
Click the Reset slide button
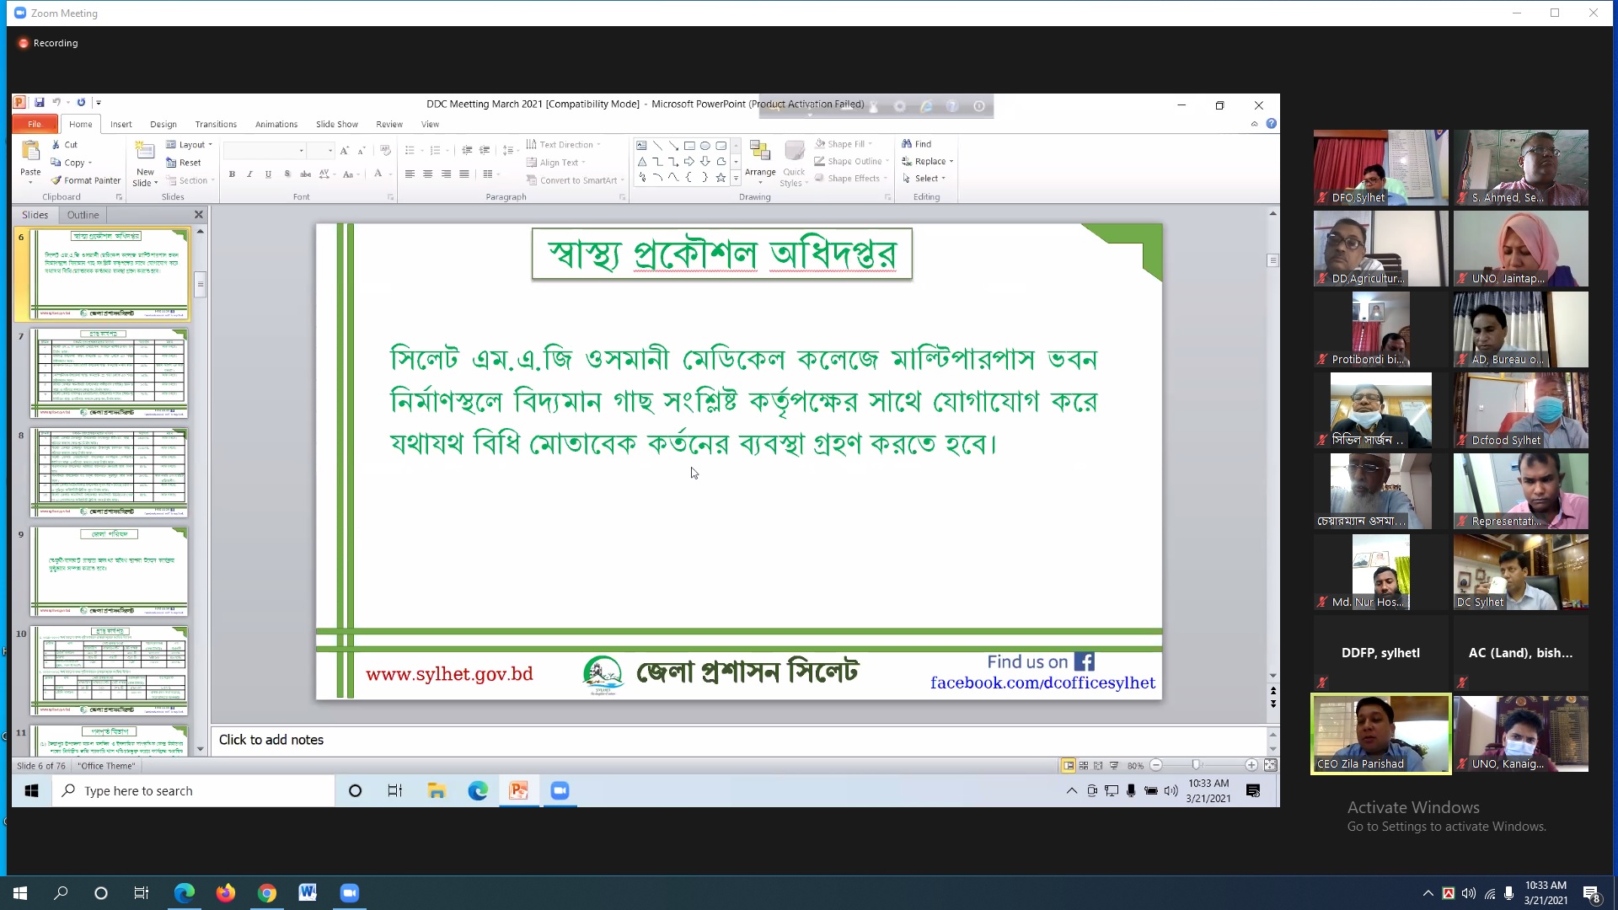184,163
